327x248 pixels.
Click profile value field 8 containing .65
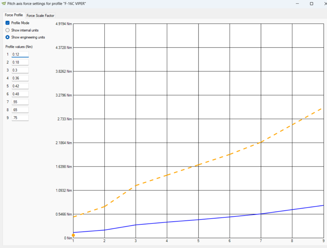click(x=20, y=110)
